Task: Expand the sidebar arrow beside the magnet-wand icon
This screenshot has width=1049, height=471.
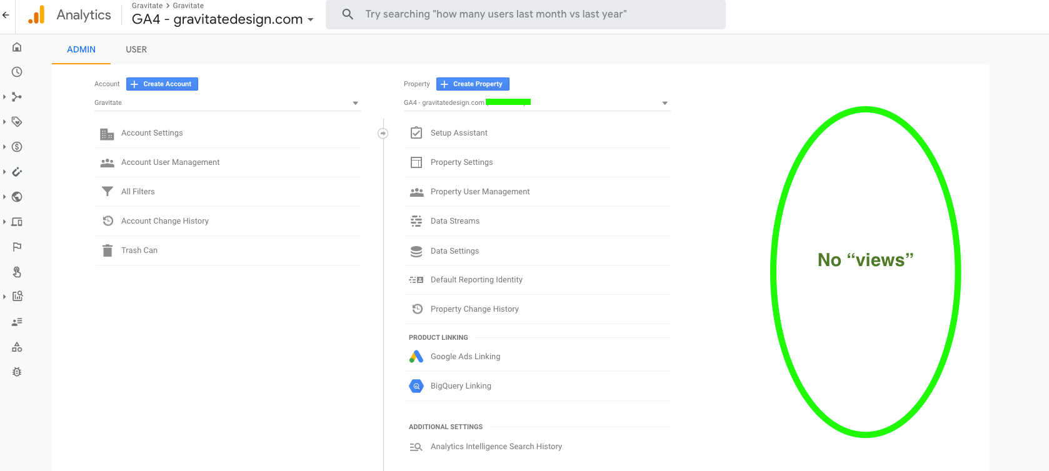Action: click(4, 172)
